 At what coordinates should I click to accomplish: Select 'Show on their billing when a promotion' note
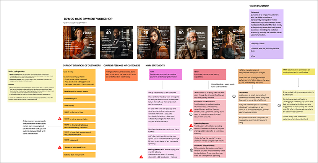[x=299, y=94]
